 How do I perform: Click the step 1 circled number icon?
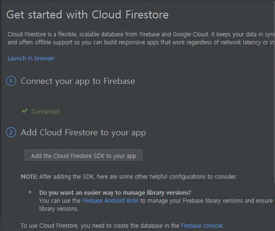(11, 81)
